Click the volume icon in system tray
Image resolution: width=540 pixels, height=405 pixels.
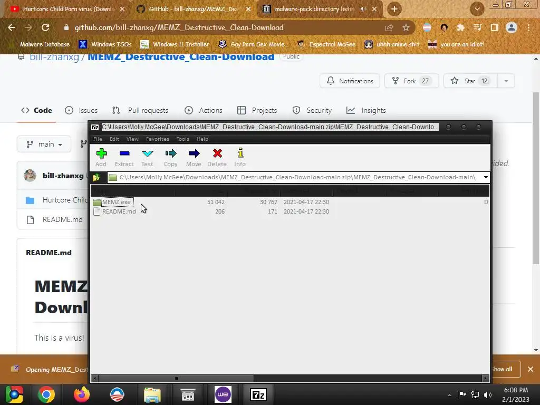click(487, 395)
